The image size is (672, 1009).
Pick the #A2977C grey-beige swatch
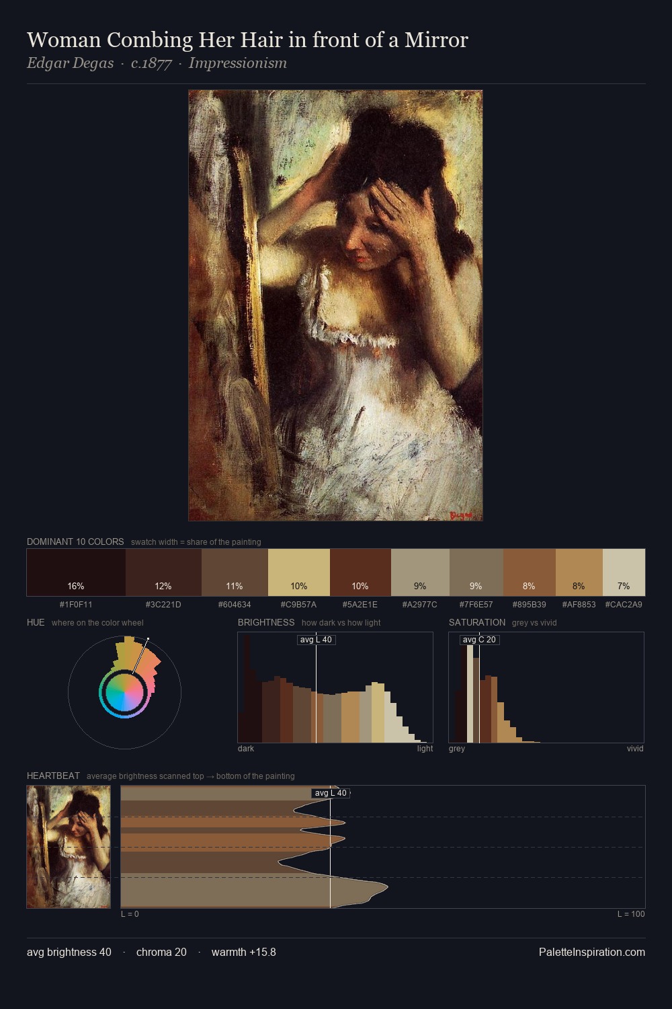coord(420,572)
